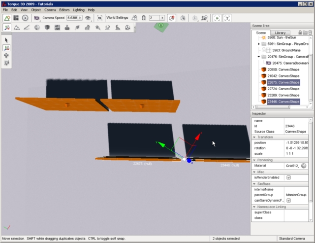
Task: Toggle the magnet snapping button
Action: pyautogui.click(x=143, y=18)
